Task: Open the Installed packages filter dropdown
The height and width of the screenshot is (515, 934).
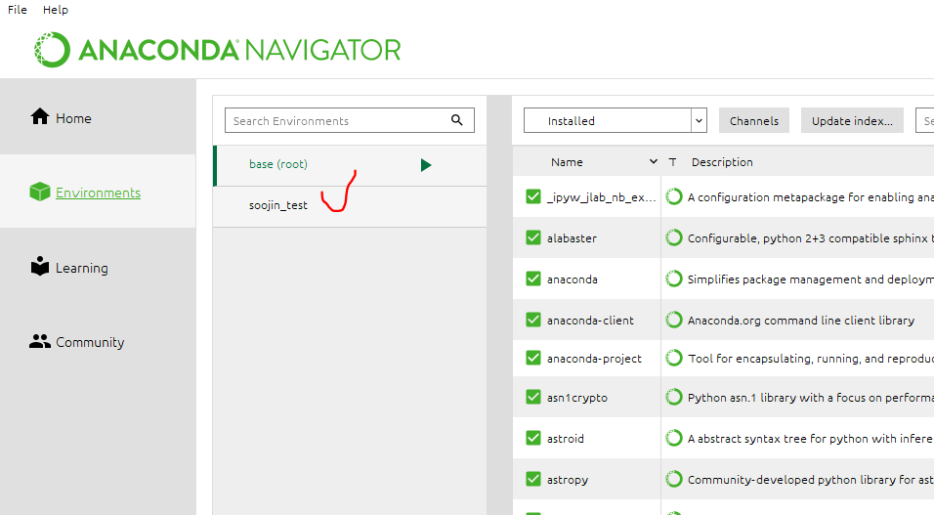Action: tap(615, 120)
